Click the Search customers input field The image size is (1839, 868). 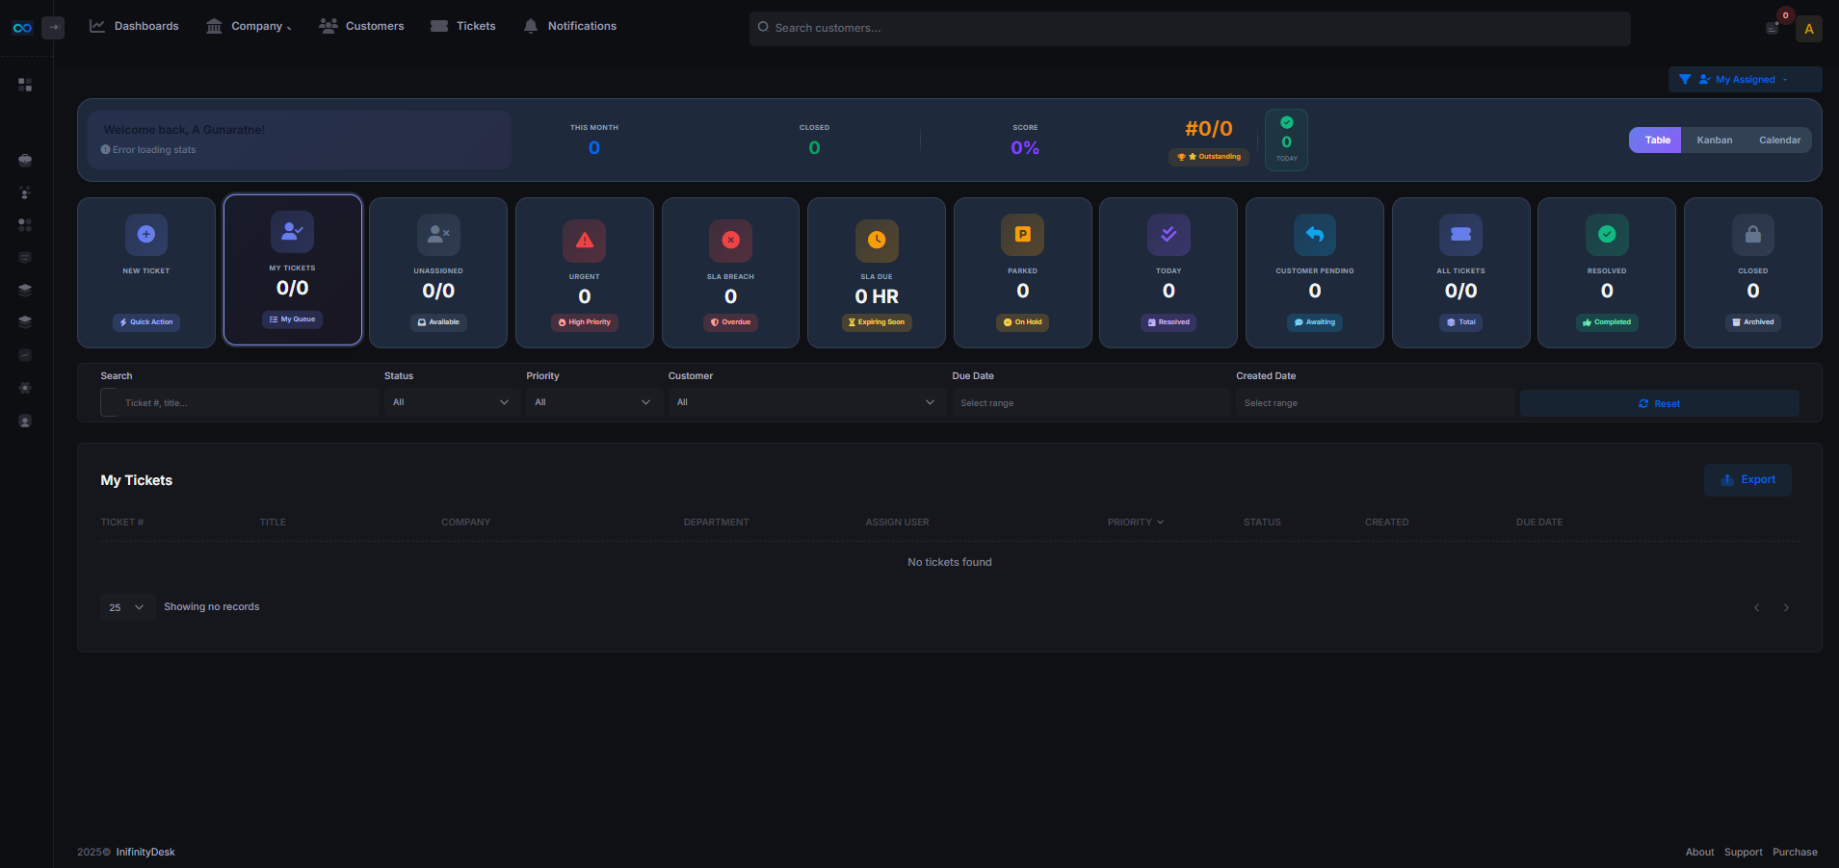[1190, 28]
